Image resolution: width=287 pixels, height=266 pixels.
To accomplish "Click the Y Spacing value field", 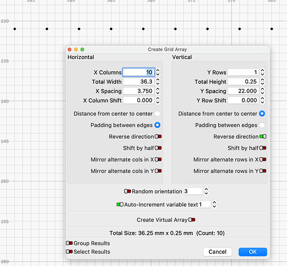I will [x=243, y=91].
